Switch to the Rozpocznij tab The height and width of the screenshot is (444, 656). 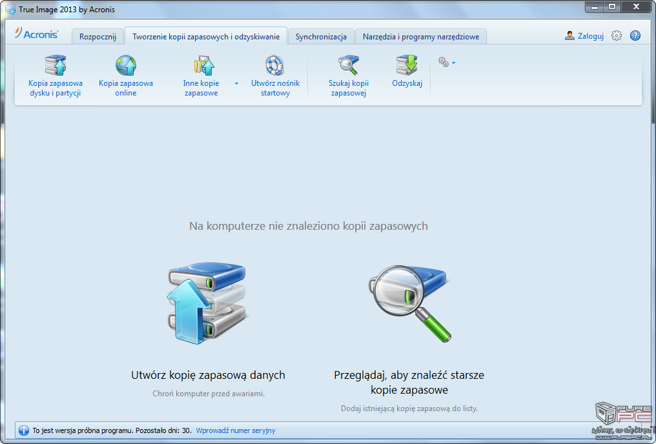coord(97,37)
